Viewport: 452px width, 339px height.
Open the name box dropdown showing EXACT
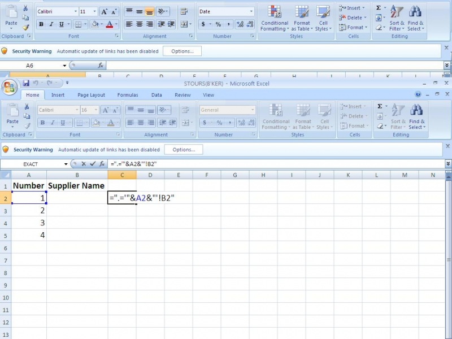coord(65,164)
